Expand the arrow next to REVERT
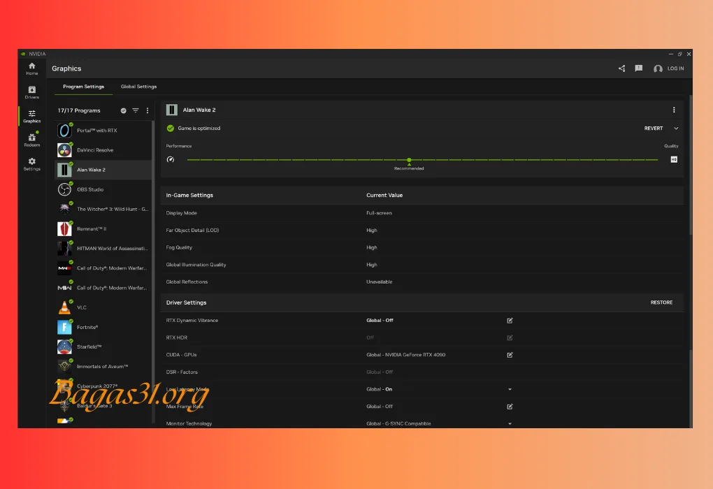This screenshot has height=489, width=713. click(676, 129)
